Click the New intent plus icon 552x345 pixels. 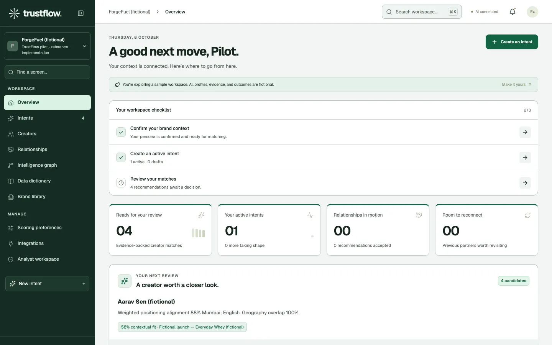click(x=84, y=284)
